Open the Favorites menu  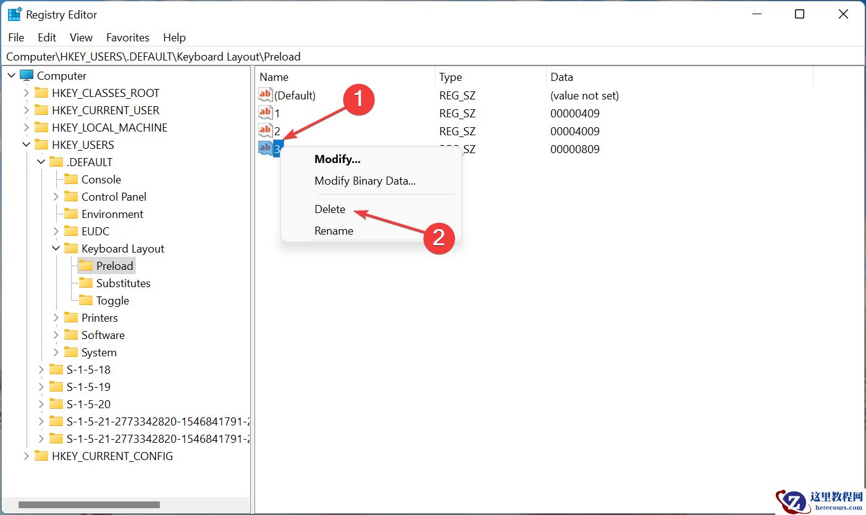127,38
